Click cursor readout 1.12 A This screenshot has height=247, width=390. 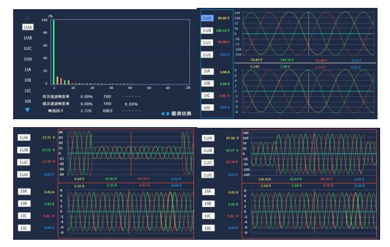click(112, 185)
